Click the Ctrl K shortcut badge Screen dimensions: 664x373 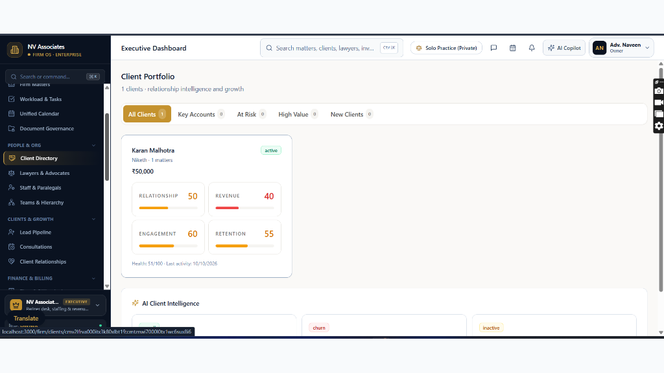click(x=389, y=48)
